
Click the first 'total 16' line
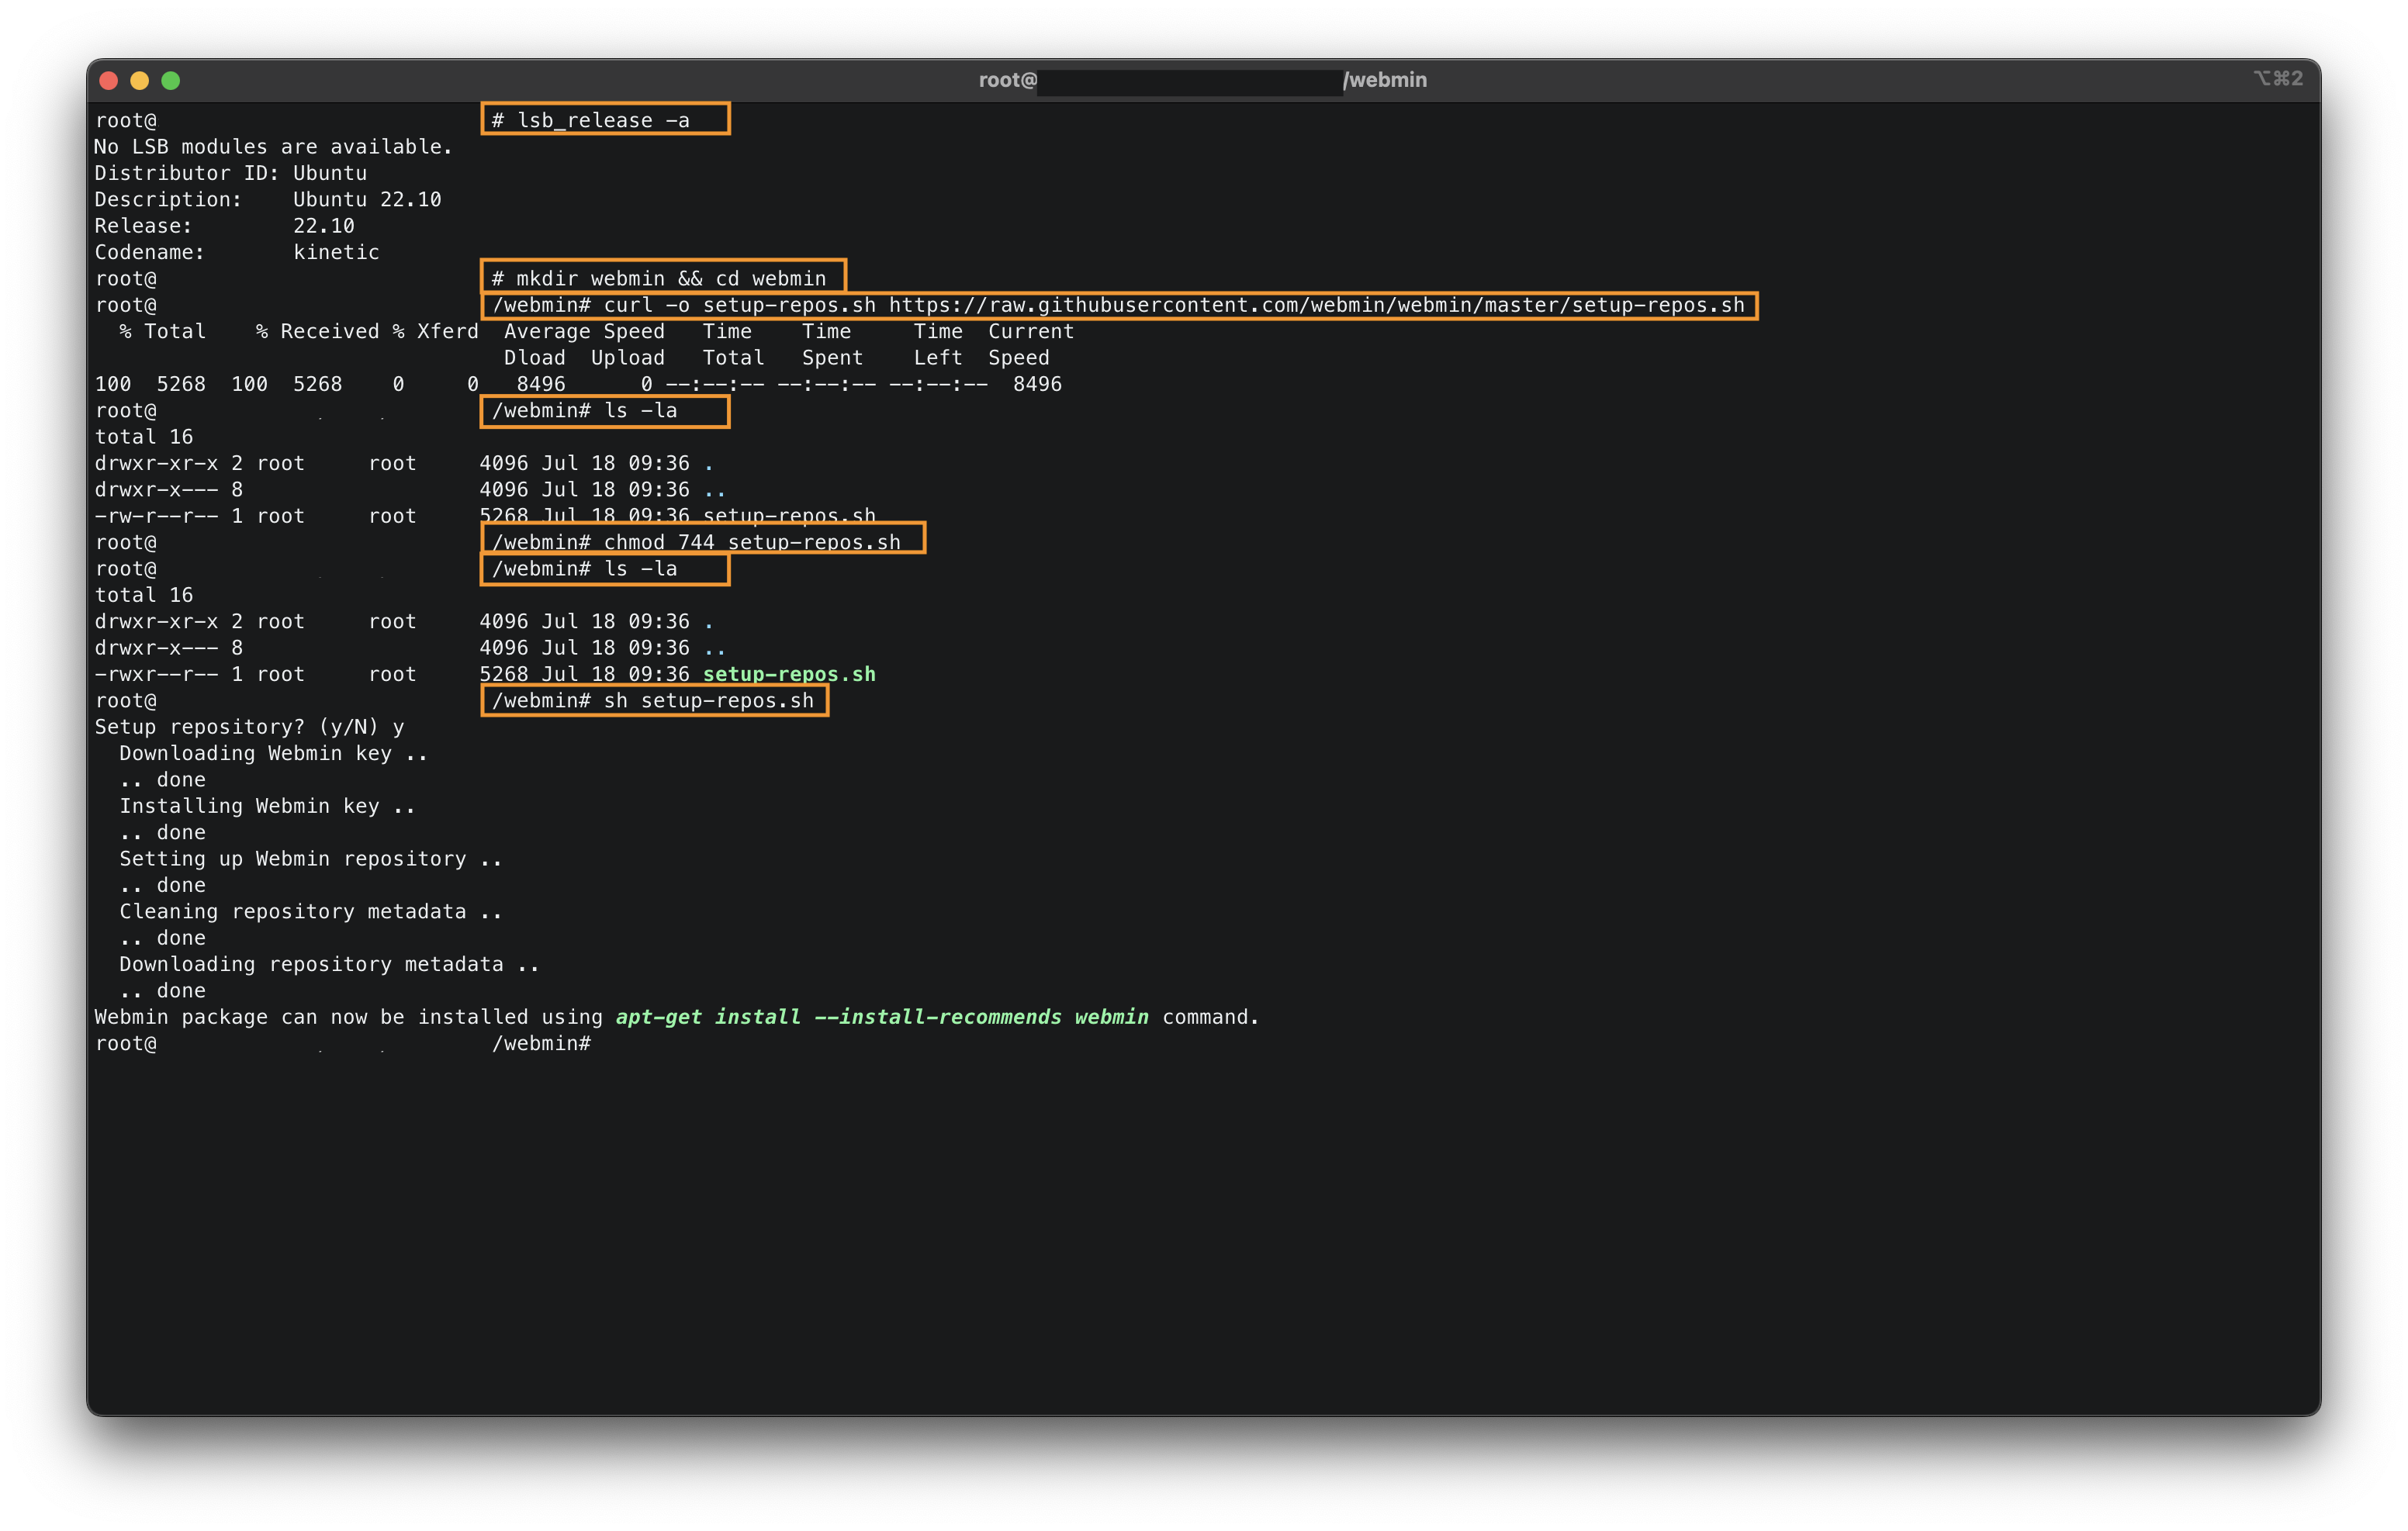coord(143,437)
